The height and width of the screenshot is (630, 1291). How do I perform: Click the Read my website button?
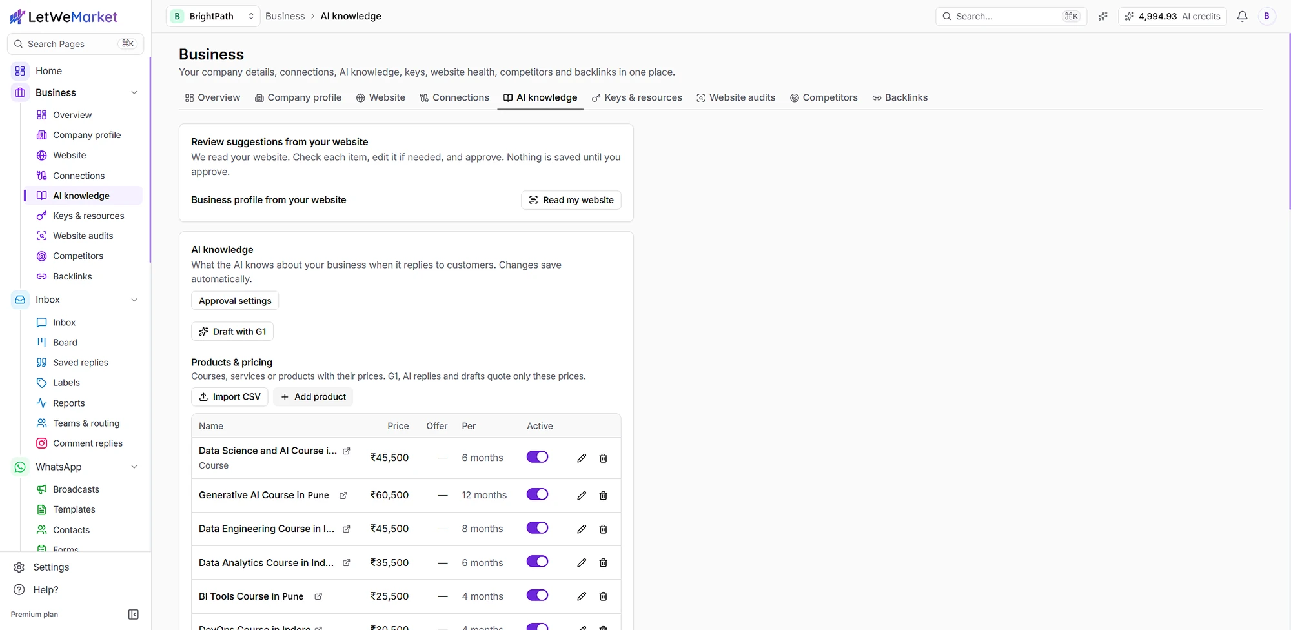point(571,200)
